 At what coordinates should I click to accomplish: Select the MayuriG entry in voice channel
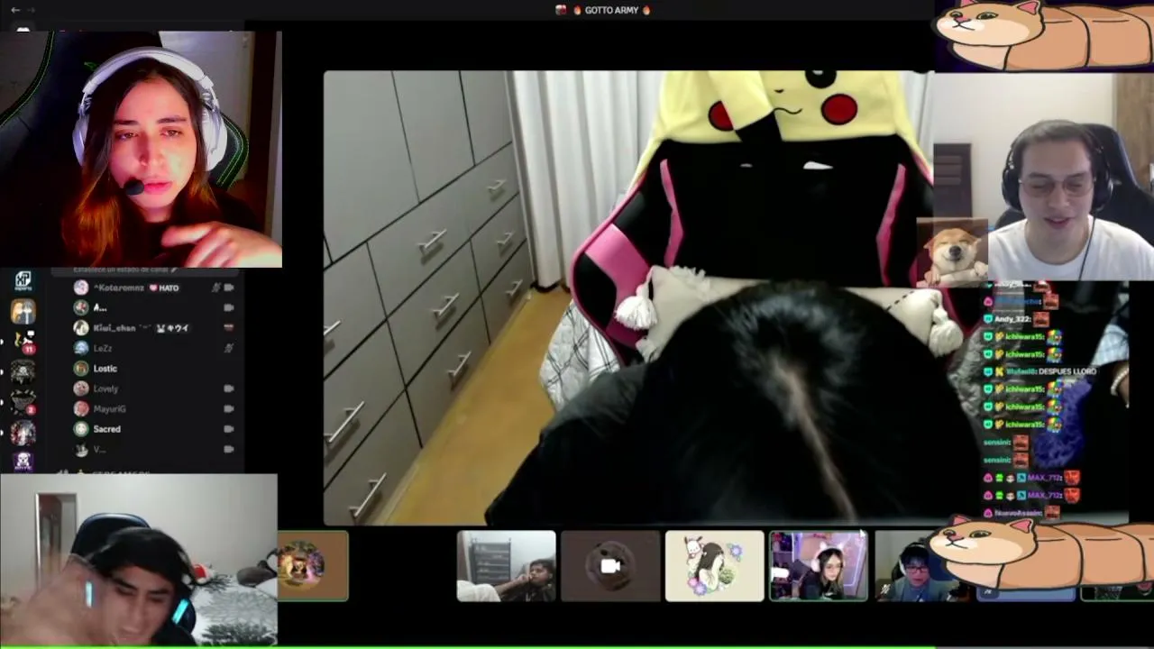click(x=153, y=409)
